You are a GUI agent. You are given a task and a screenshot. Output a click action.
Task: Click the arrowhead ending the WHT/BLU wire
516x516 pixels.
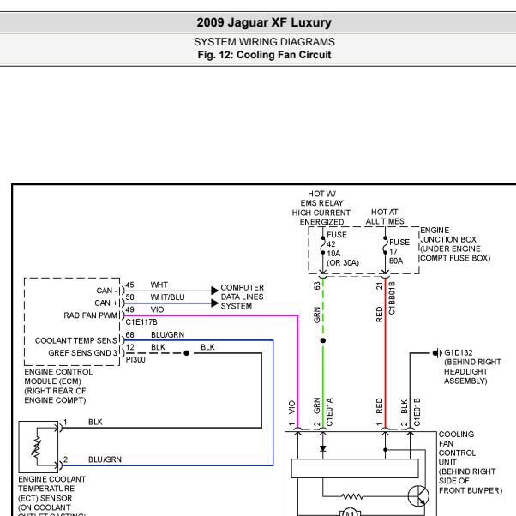[214, 303]
